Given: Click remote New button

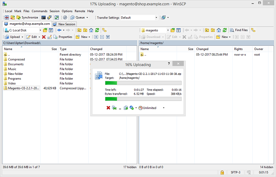Looking at the screenshot, I should (222, 37).
